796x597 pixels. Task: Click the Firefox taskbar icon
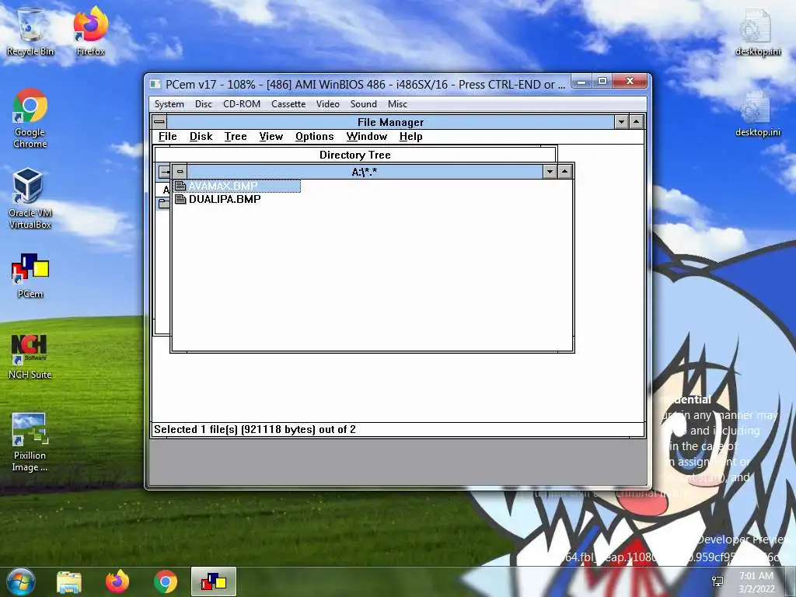click(117, 582)
